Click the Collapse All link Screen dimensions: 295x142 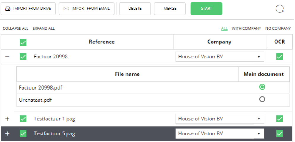pyautogui.click(x=15, y=28)
